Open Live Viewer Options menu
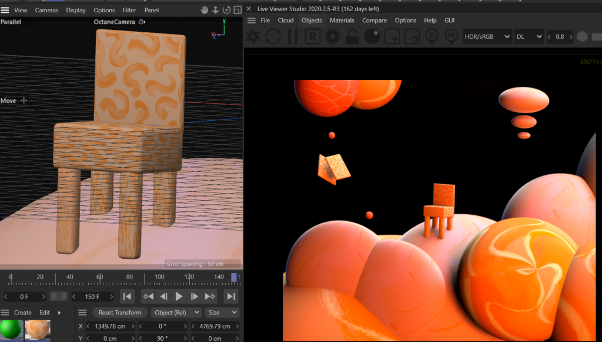The height and width of the screenshot is (342, 602). tap(405, 21)
